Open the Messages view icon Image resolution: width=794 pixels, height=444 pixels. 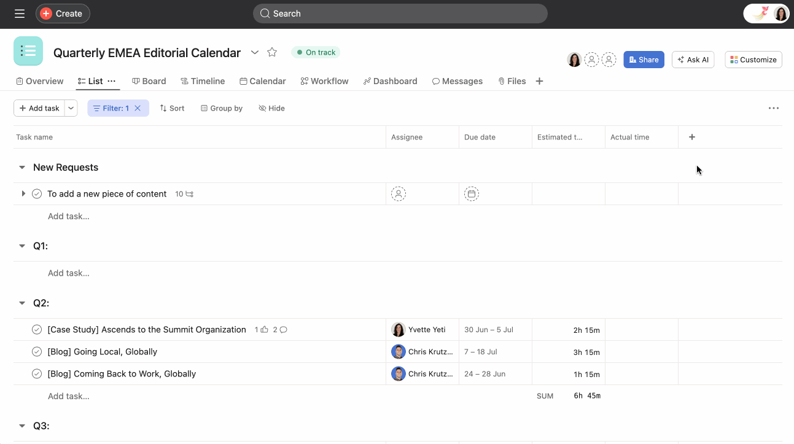pos(435,80)
